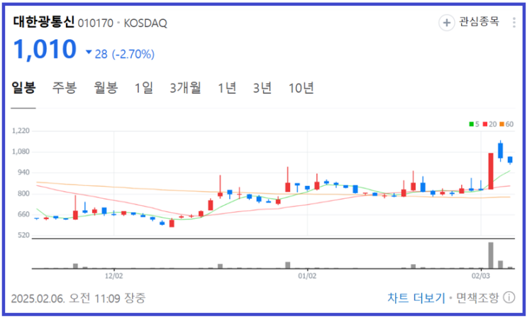Click the red 20-day moving average legend
This screenshot has height=318, width=527.
tap(489, 124)
